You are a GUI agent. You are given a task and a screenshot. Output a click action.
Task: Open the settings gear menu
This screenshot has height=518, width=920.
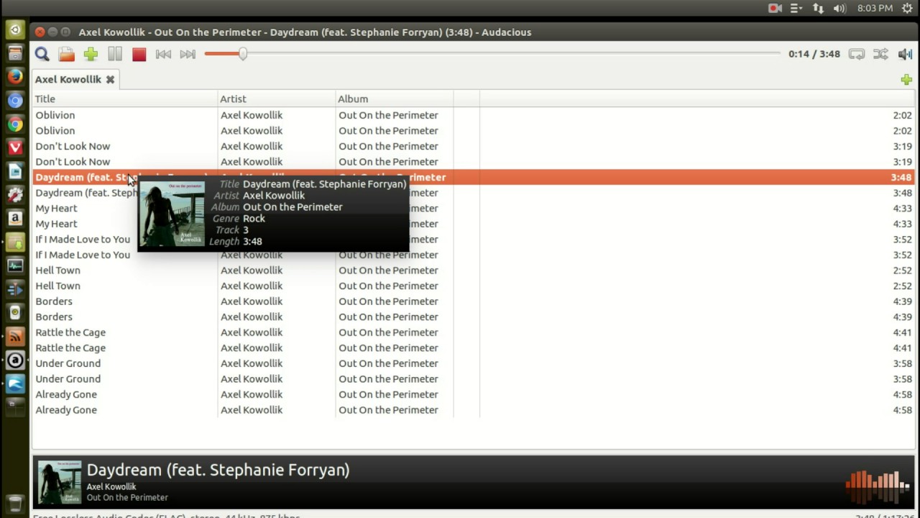(x=907, y=8)
